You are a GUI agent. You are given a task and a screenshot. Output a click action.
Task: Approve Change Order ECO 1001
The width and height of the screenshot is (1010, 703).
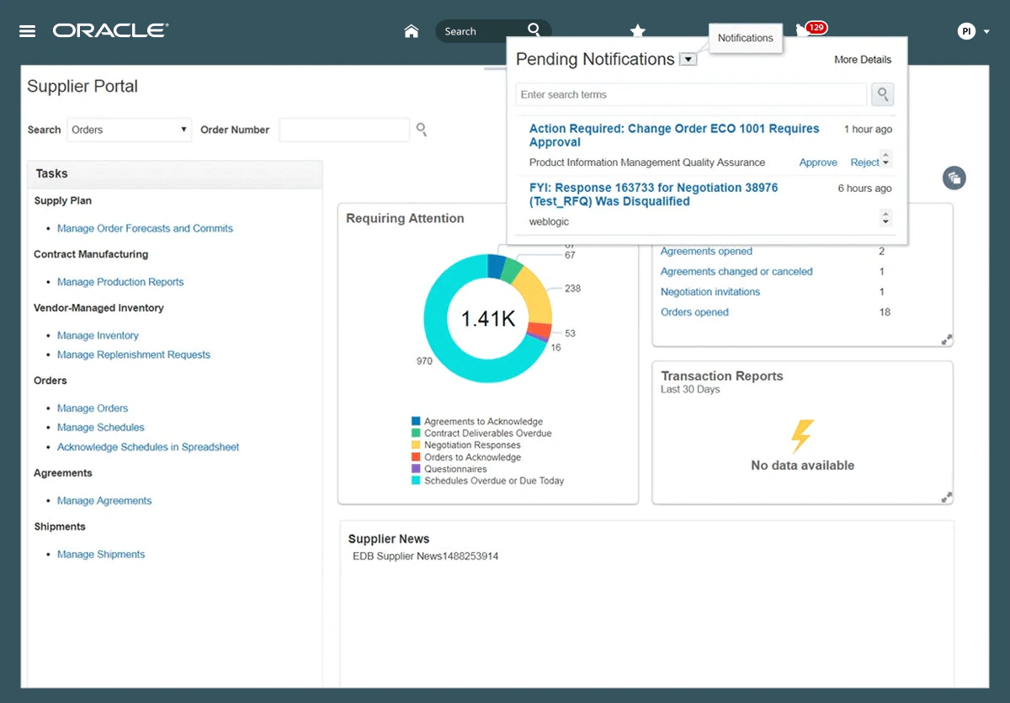pyautogui.click(x=818, y=162)
